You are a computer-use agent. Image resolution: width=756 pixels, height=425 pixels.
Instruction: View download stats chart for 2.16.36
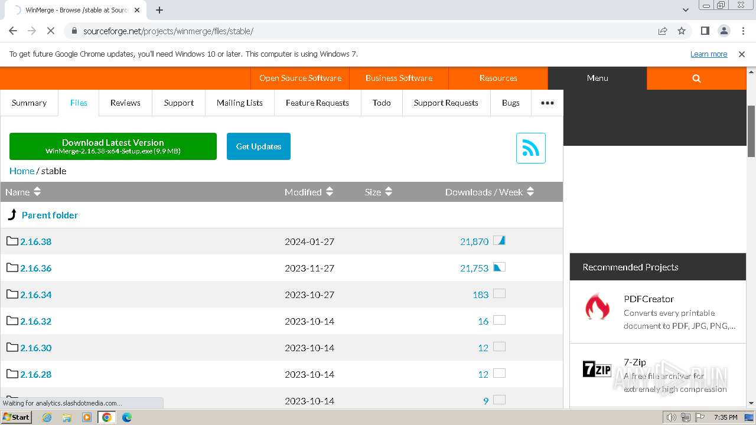[x=499, y=267]
